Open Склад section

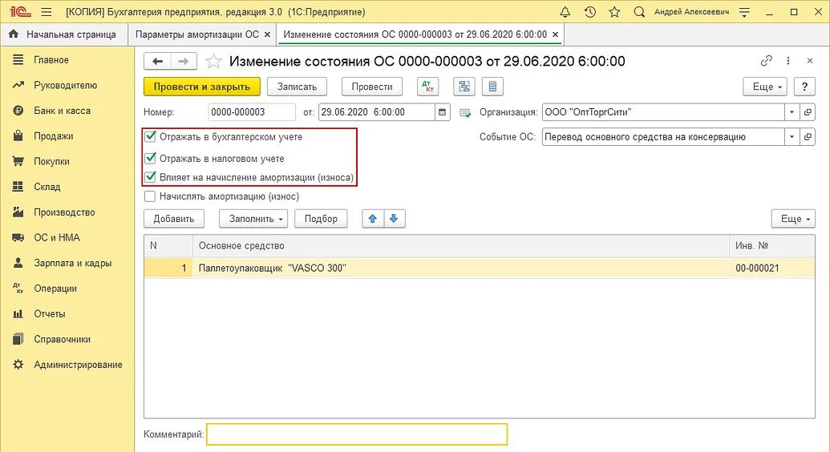[47, 187]
